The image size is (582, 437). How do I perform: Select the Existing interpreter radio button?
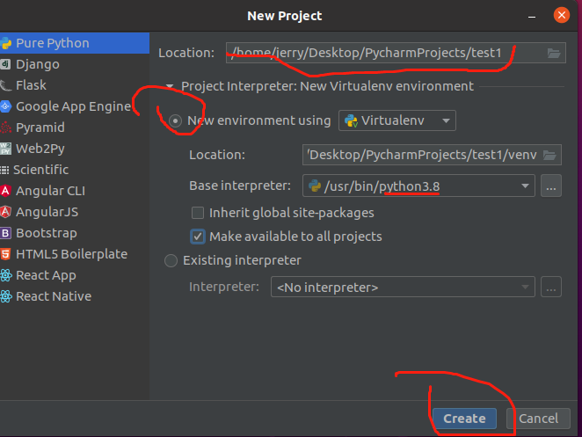point(171,260)
